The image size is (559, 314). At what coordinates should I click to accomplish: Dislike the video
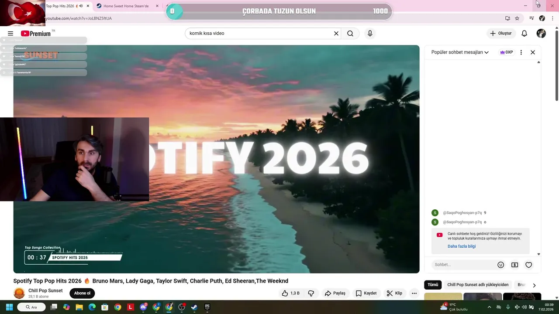[x=311, y=293]
